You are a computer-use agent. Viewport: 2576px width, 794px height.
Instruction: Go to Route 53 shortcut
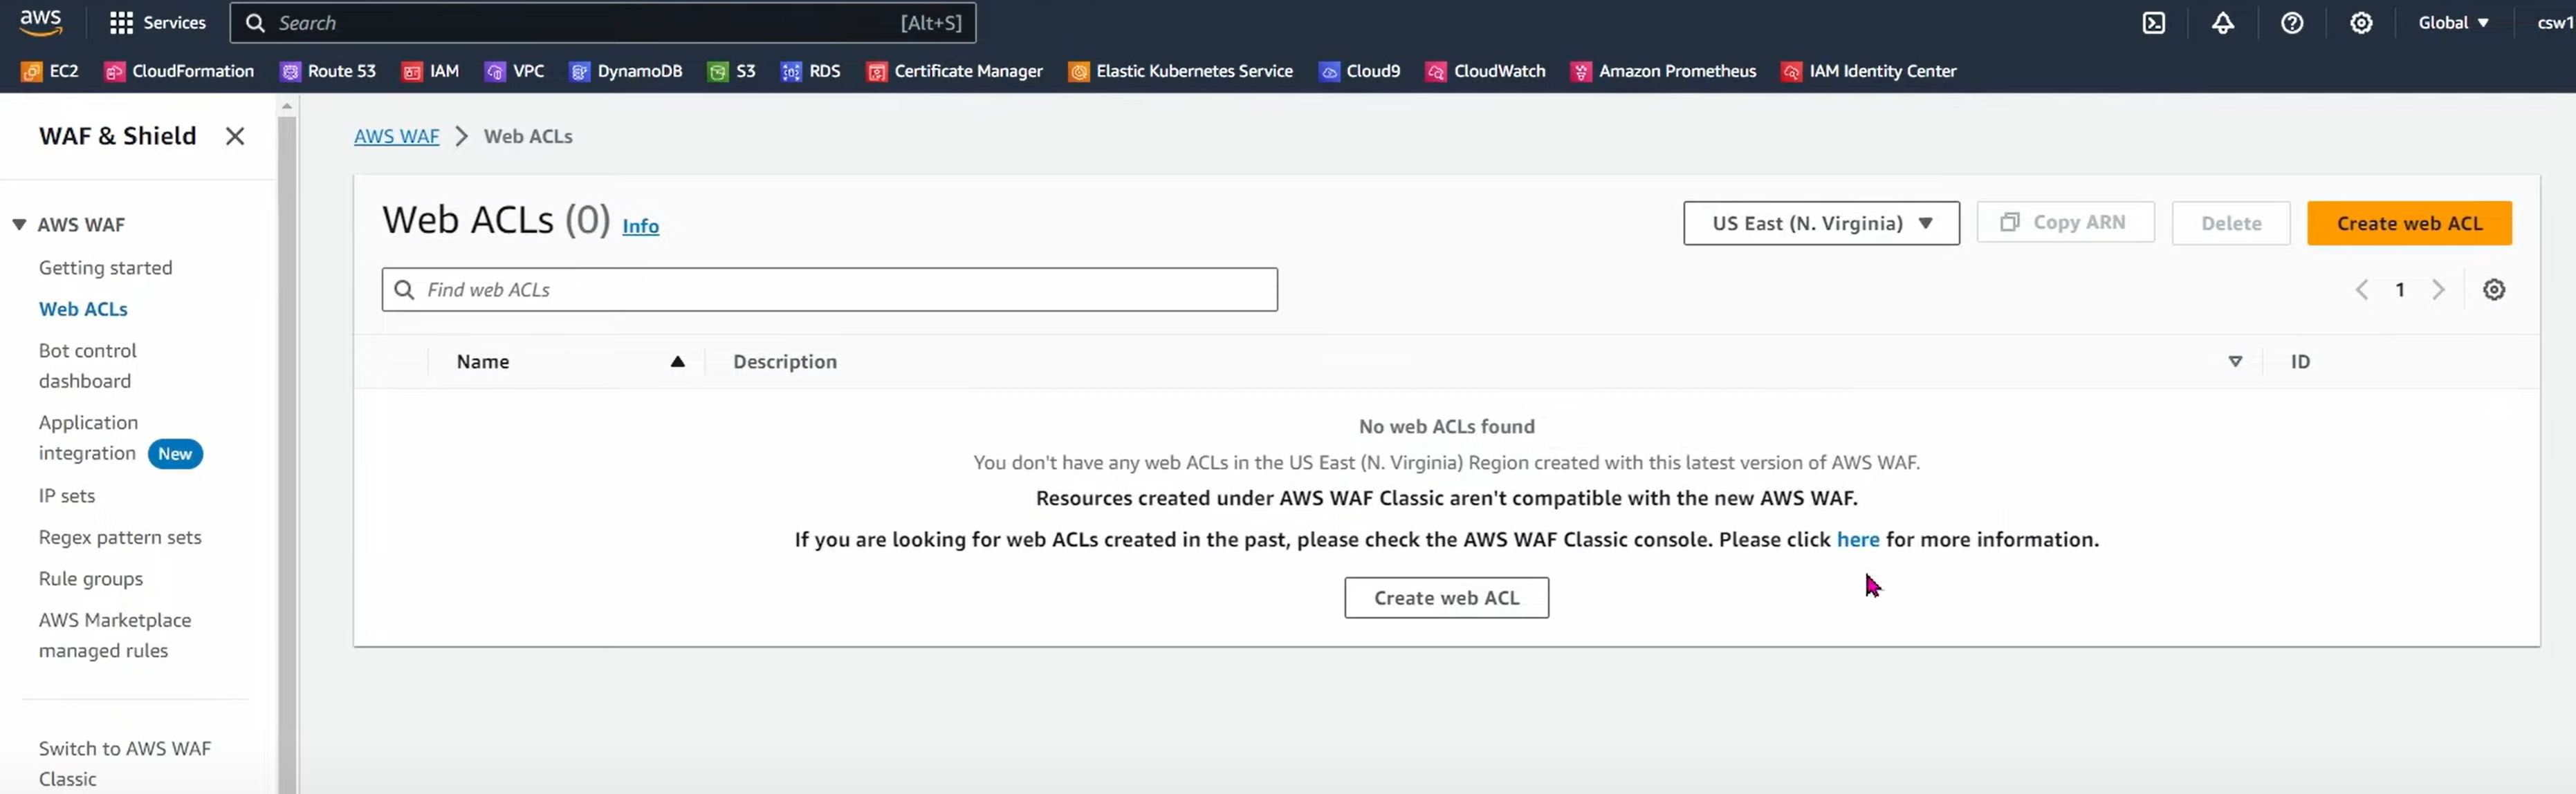329,71
